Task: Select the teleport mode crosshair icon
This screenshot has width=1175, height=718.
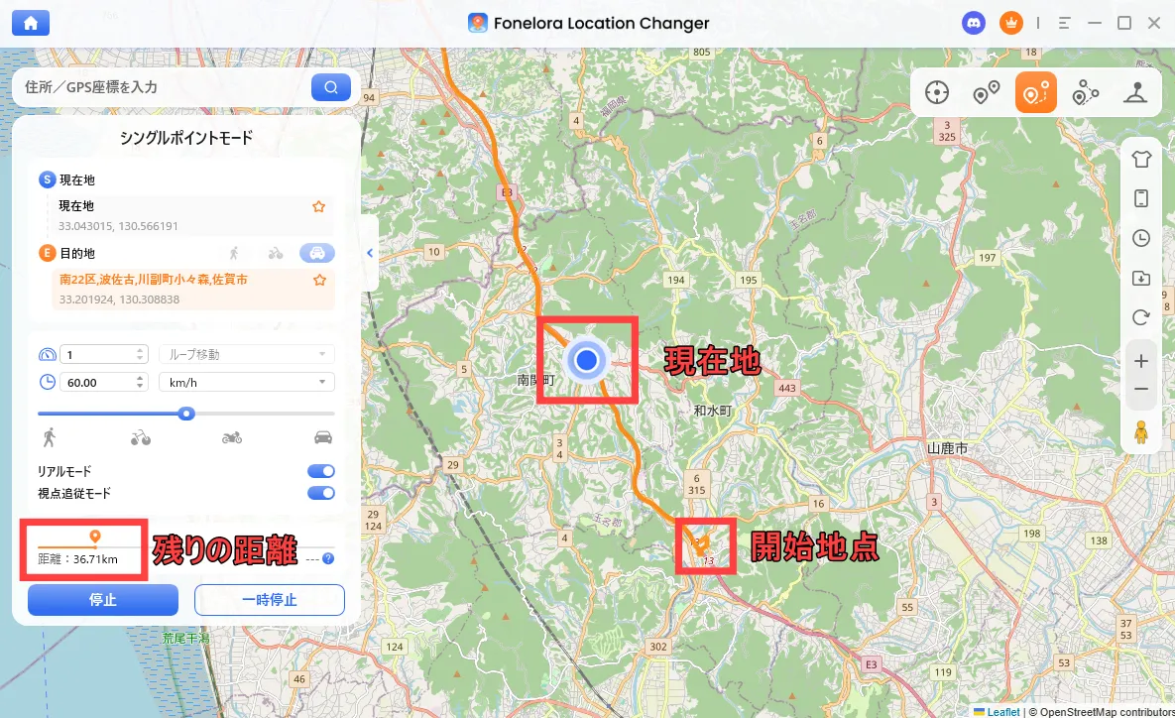Action: [937, 93]
